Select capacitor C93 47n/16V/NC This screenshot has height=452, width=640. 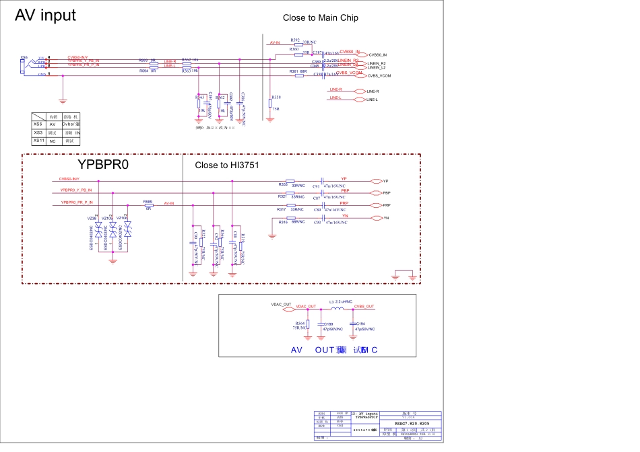323,218
